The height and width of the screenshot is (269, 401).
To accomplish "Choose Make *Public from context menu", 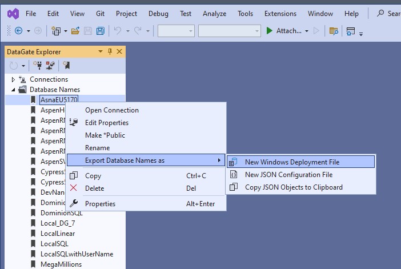I will pyautogui.click(x=146, y=135).
